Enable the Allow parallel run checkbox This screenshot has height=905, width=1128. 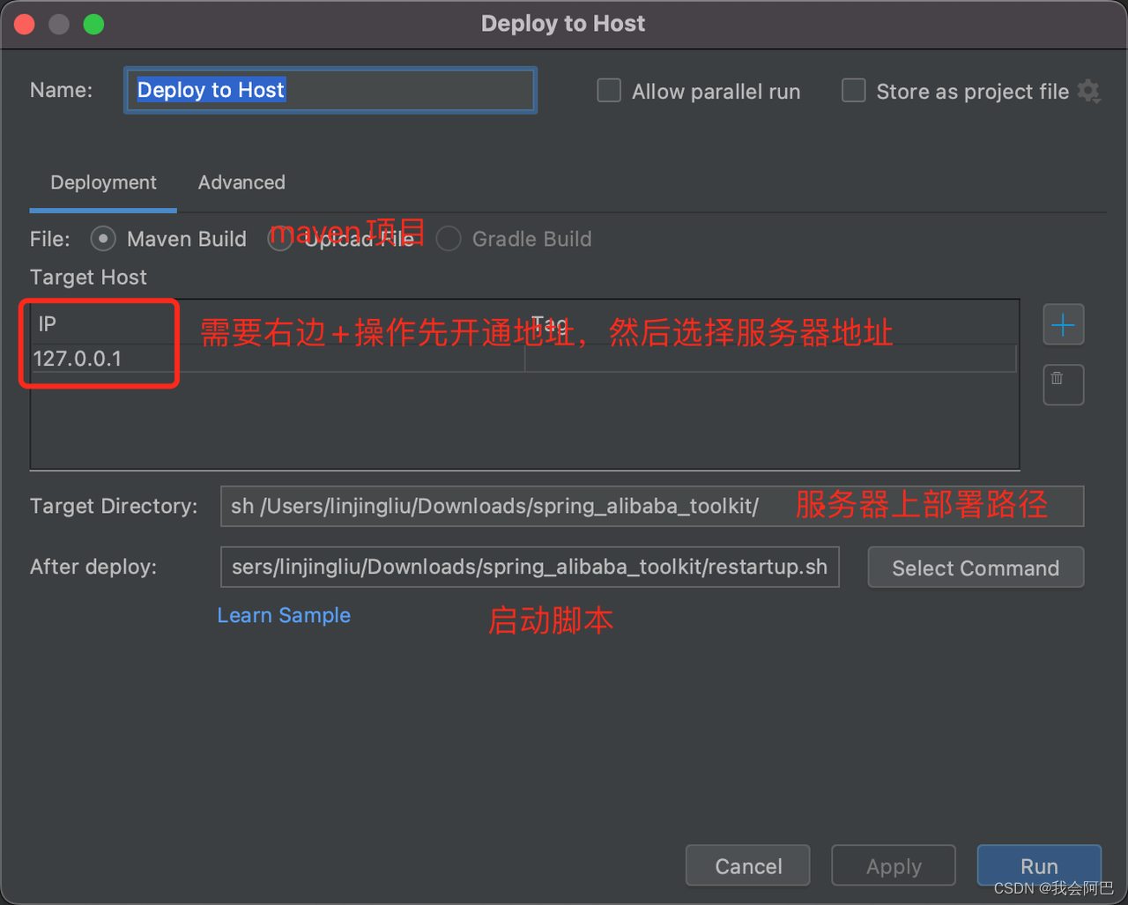[608, 90]
